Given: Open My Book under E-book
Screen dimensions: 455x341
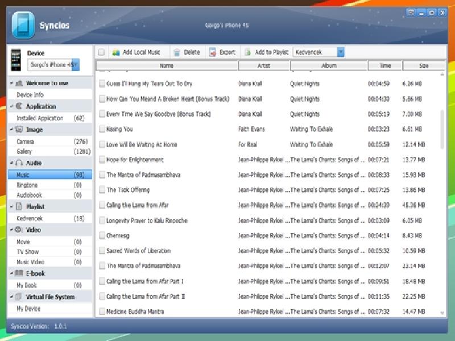Looking at the screenshot, I should pyautogui.click(x=50, y=285).
